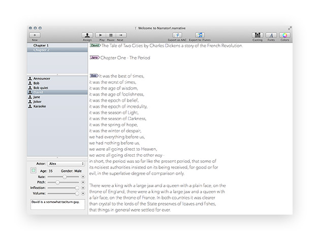
Task: Click the line 'we had nothing before us,'
Action: tap(114, 143)
